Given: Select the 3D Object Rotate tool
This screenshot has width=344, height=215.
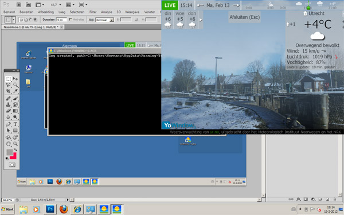Looking at the screenshot, I should click(x=9, y=138).
